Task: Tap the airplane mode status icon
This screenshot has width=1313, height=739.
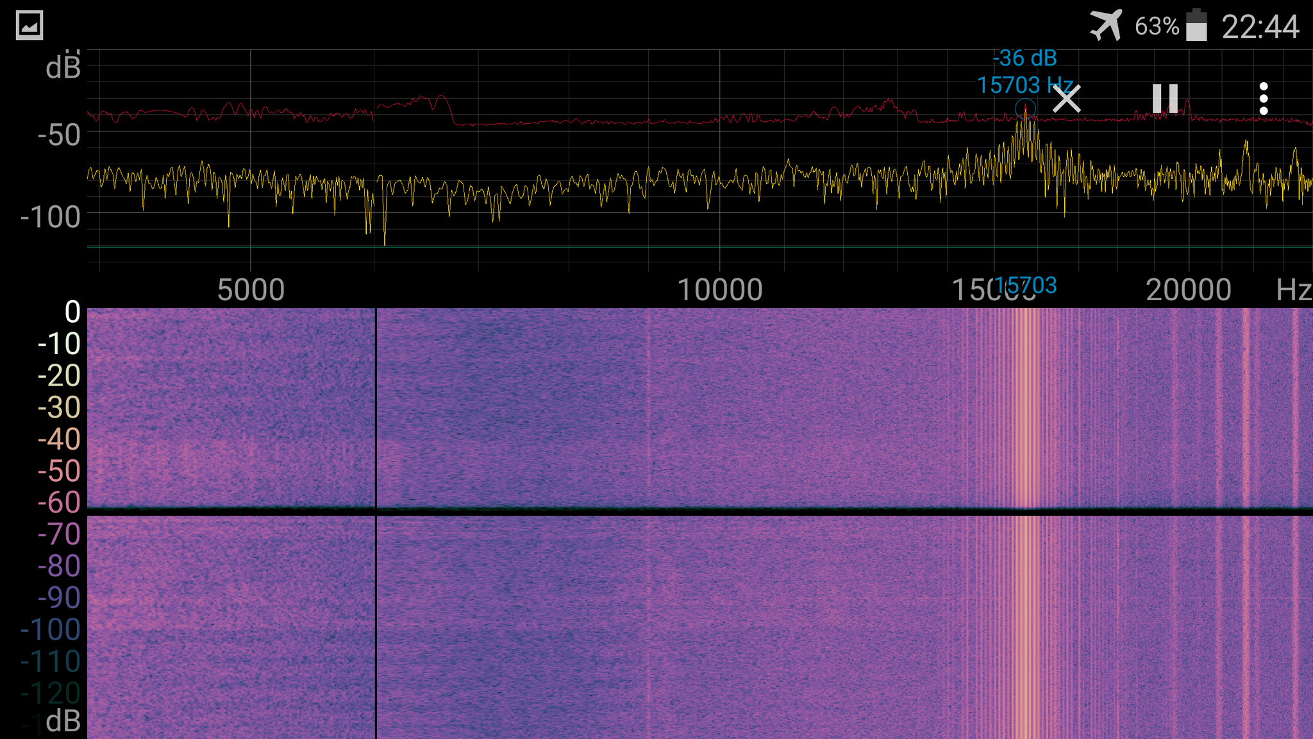Action: pyautogui.click(x=1106, y=26)
